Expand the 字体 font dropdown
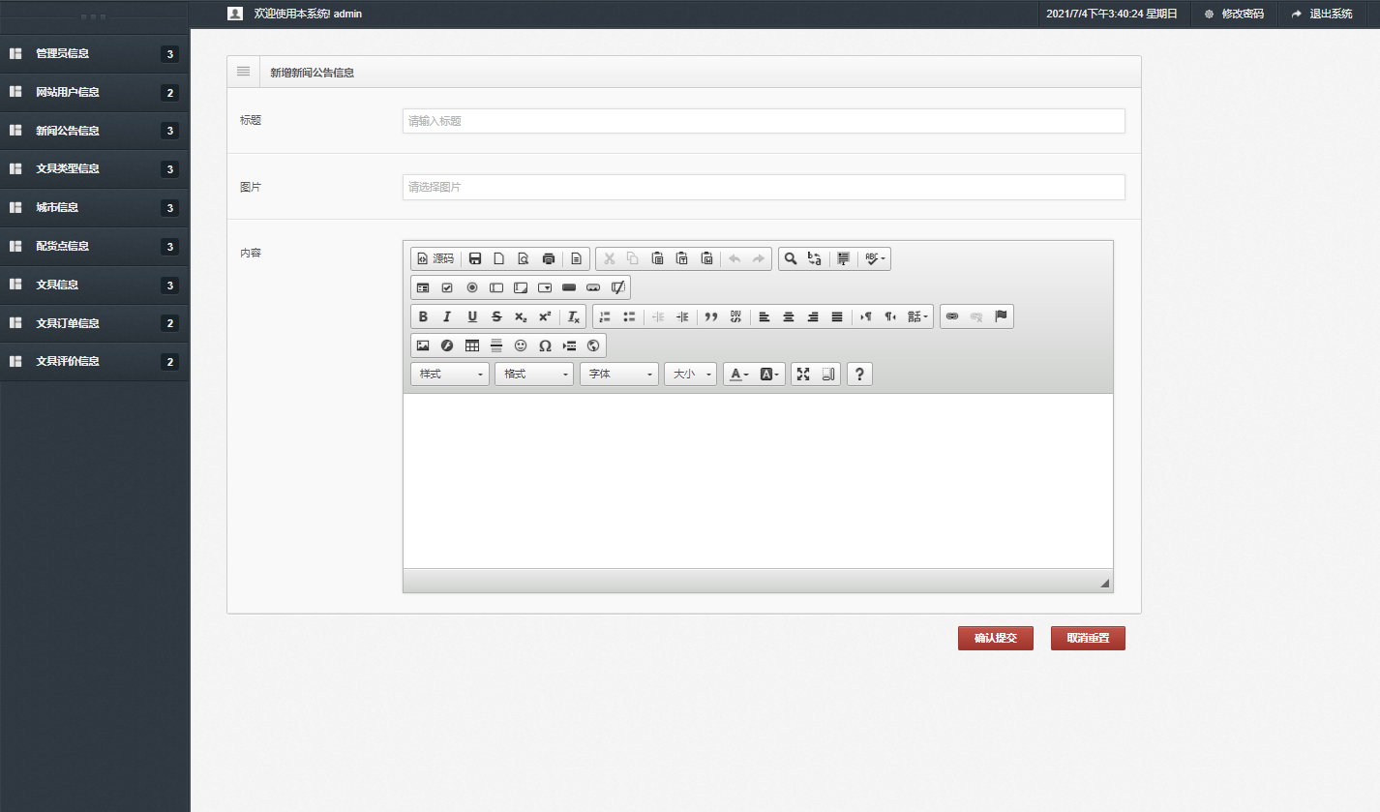 point(618,374)
